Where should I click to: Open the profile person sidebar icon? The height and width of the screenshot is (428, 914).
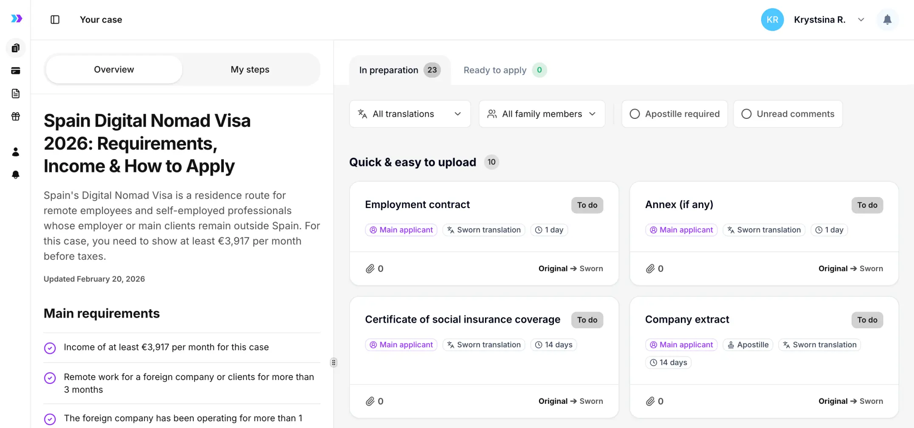tap(16, 152)
